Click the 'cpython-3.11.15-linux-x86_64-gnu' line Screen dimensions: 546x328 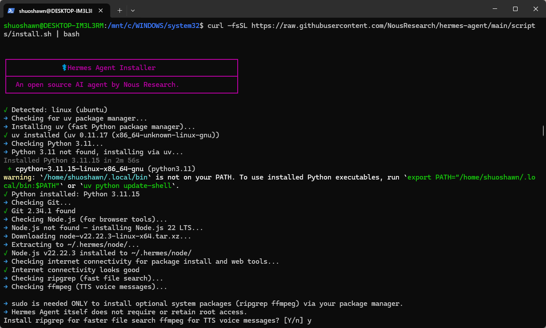tap(101, 169)
